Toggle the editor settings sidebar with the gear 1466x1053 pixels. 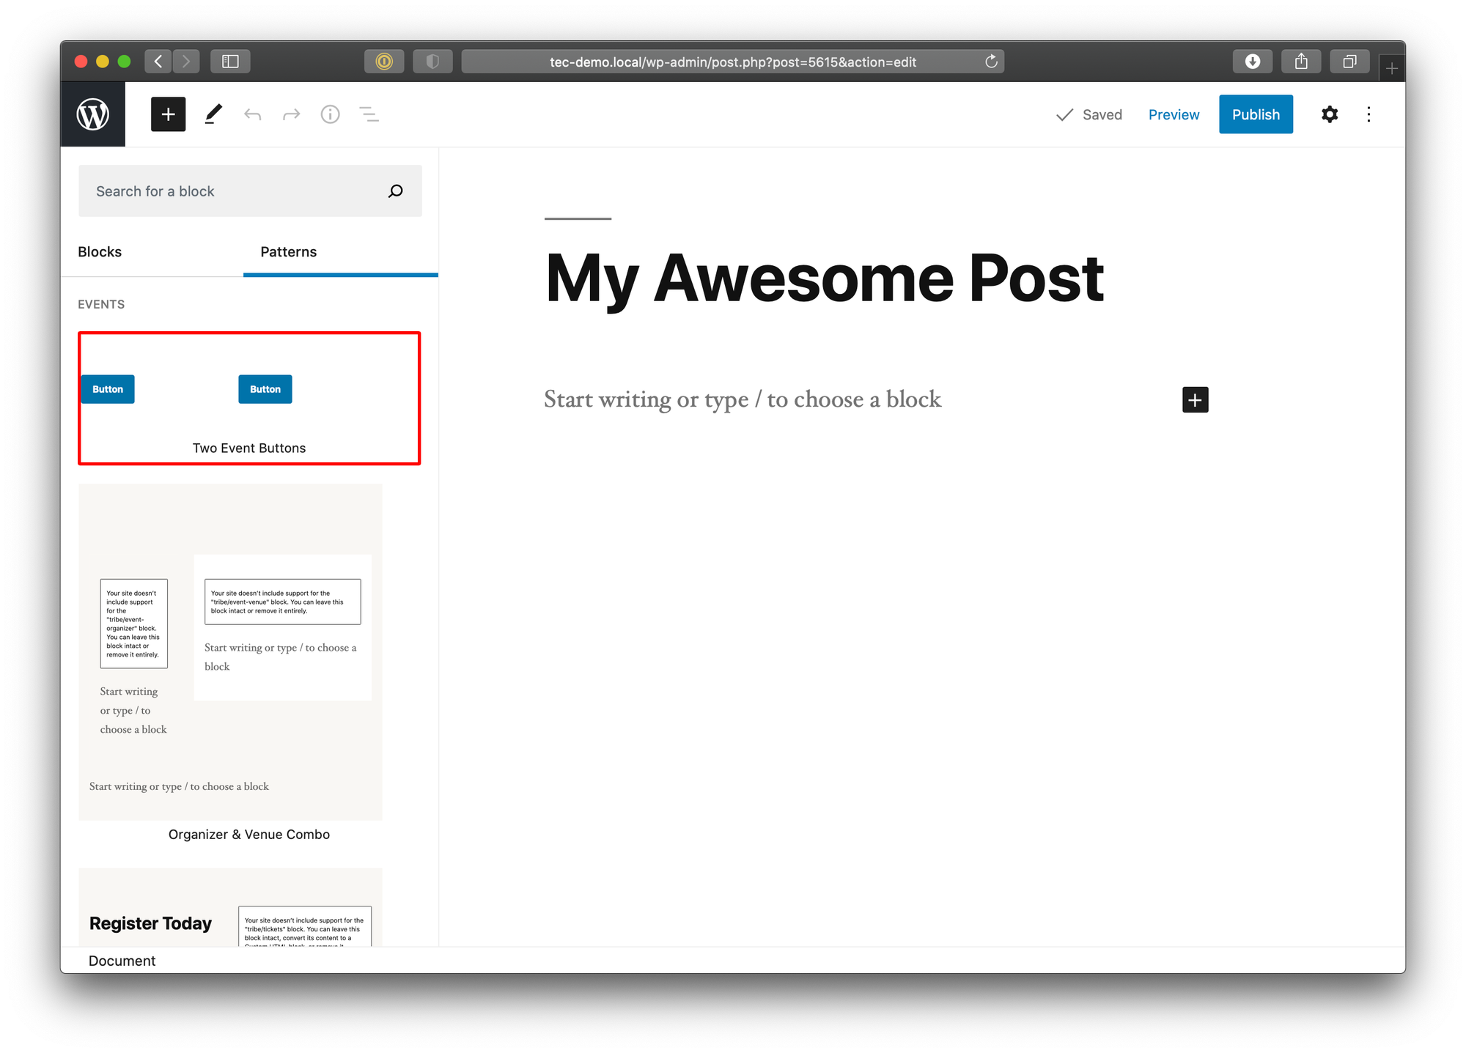coord(1329,114)
